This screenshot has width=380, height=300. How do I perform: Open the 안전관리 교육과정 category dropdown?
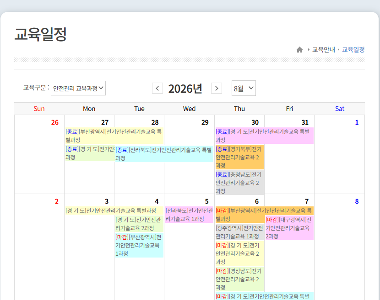[78, 88]
